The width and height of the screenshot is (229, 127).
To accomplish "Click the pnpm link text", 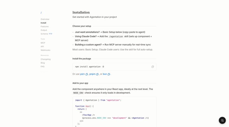I will click(92, 74).
